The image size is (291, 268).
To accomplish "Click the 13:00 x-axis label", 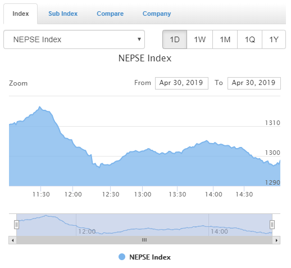I will pos(143,194).
